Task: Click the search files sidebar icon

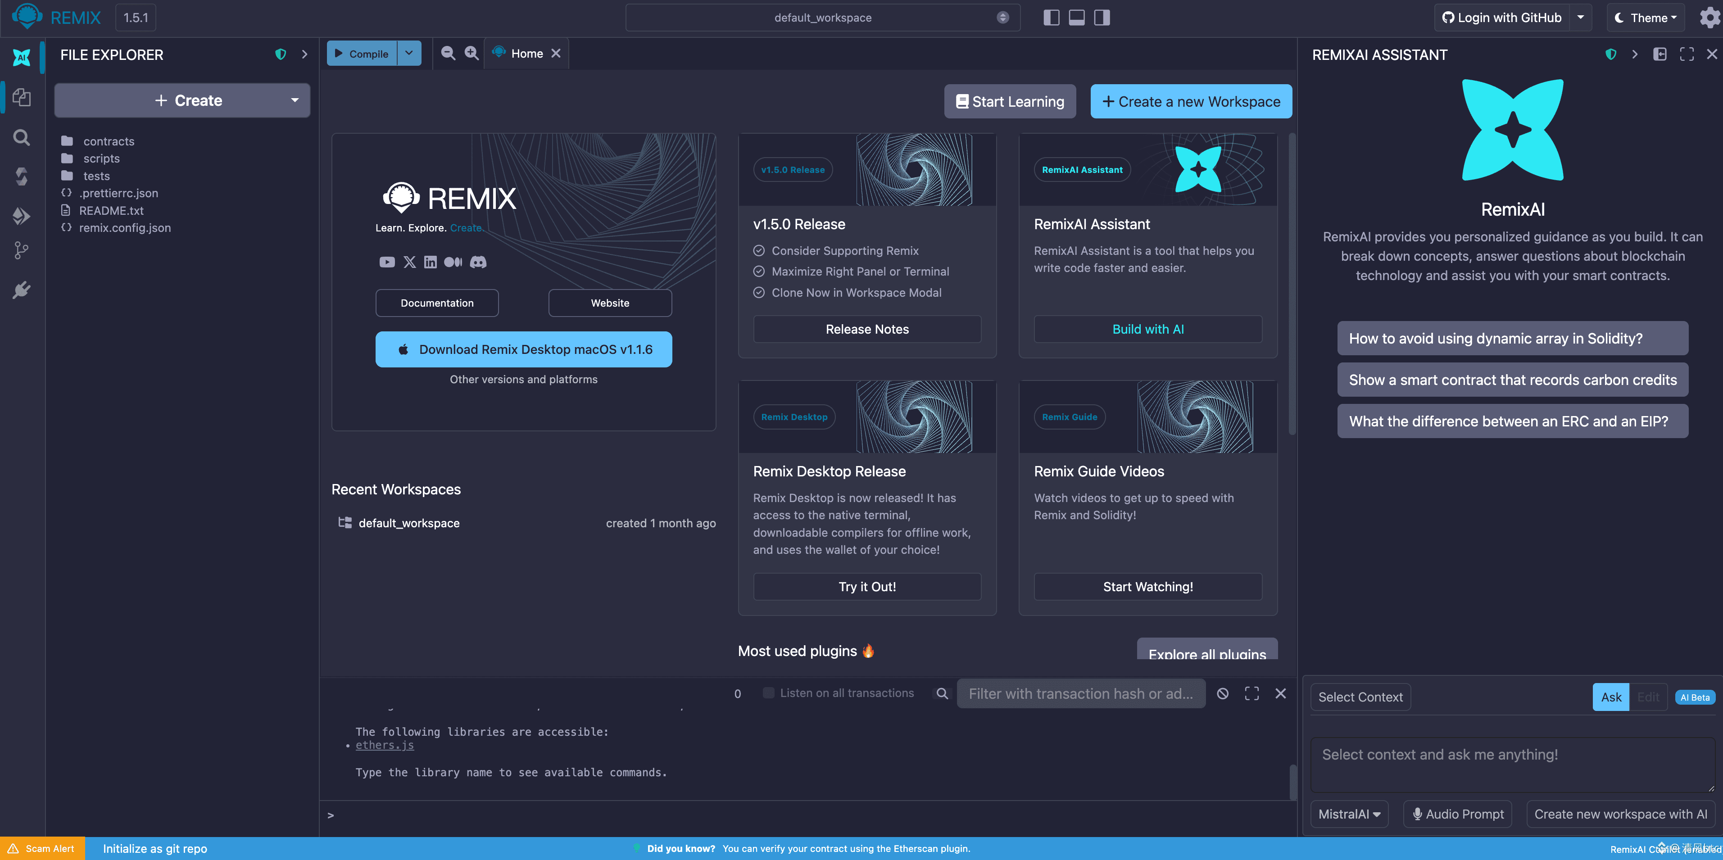Action: tap(22, 138)
